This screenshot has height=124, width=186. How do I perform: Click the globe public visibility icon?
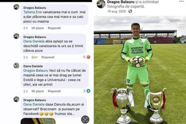point(130,11)
